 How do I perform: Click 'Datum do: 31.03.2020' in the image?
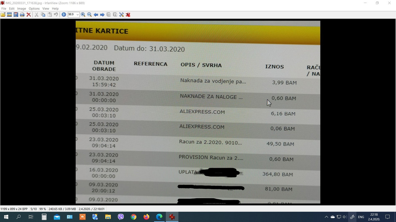pyautogui.click(x=149, y=49)
